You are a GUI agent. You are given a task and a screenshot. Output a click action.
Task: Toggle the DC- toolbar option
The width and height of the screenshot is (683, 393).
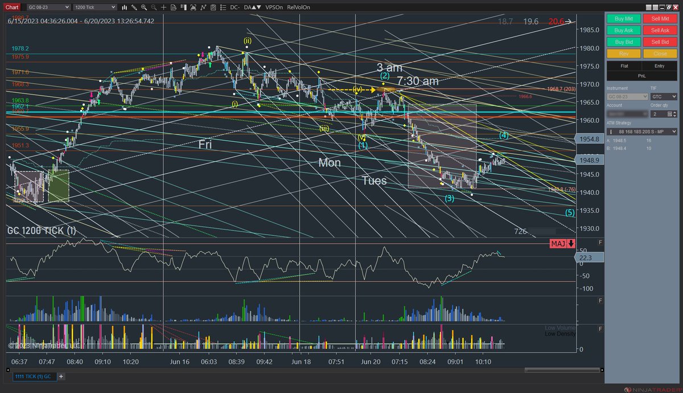(234, 7)
